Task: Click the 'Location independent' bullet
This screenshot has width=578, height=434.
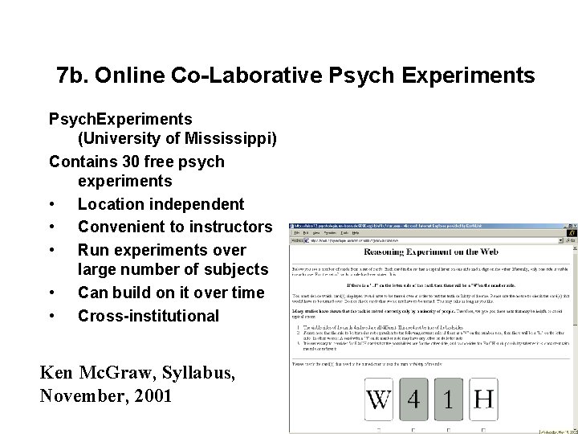Action: pyautogui.click(x=161, y=204)
